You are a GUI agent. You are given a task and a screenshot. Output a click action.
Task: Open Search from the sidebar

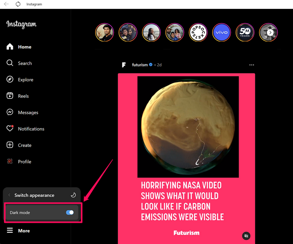10,63
